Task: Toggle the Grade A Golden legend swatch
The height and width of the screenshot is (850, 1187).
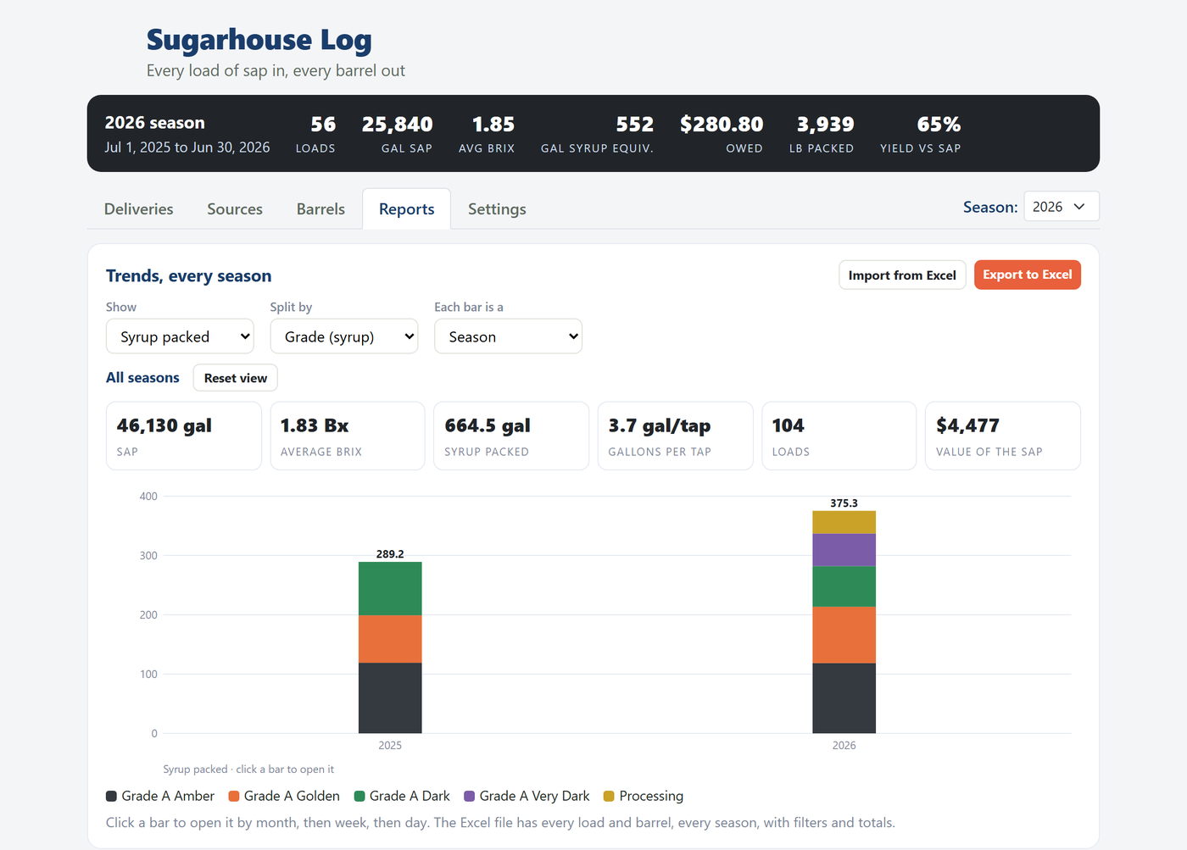Action: (x=234, y=797)
